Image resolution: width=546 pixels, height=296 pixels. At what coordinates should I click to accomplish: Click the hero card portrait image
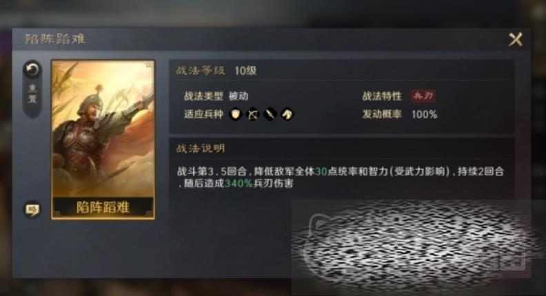(x=103, y=129)
